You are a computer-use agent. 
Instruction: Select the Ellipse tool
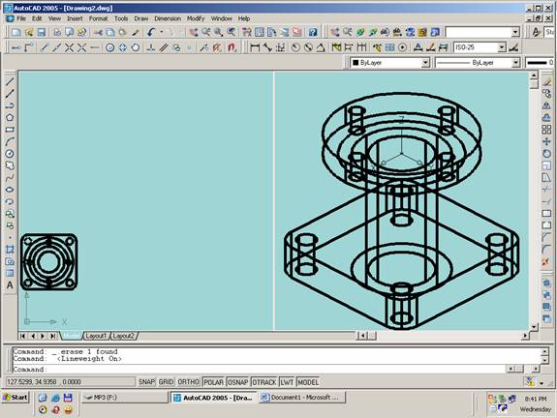10,190
